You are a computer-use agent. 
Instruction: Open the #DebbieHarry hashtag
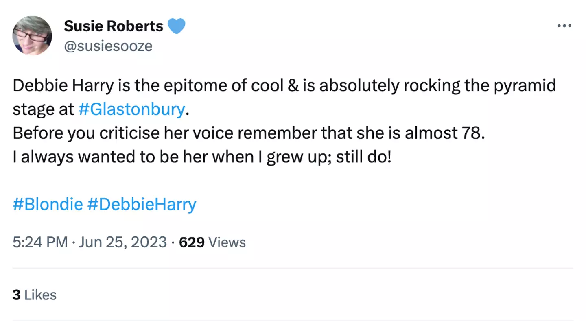142,204
